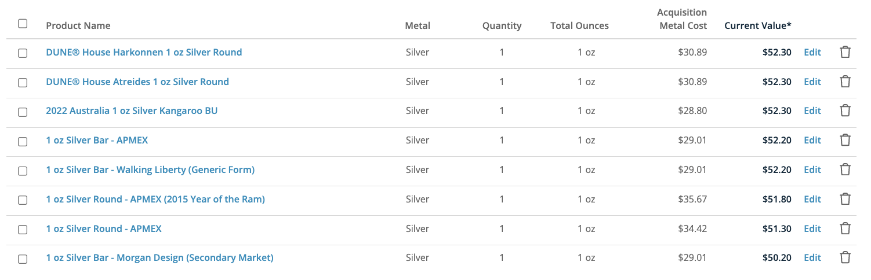Screen dimensions: 871x280
Task: Sort by the Product Name column header
Action: (78, 25)
